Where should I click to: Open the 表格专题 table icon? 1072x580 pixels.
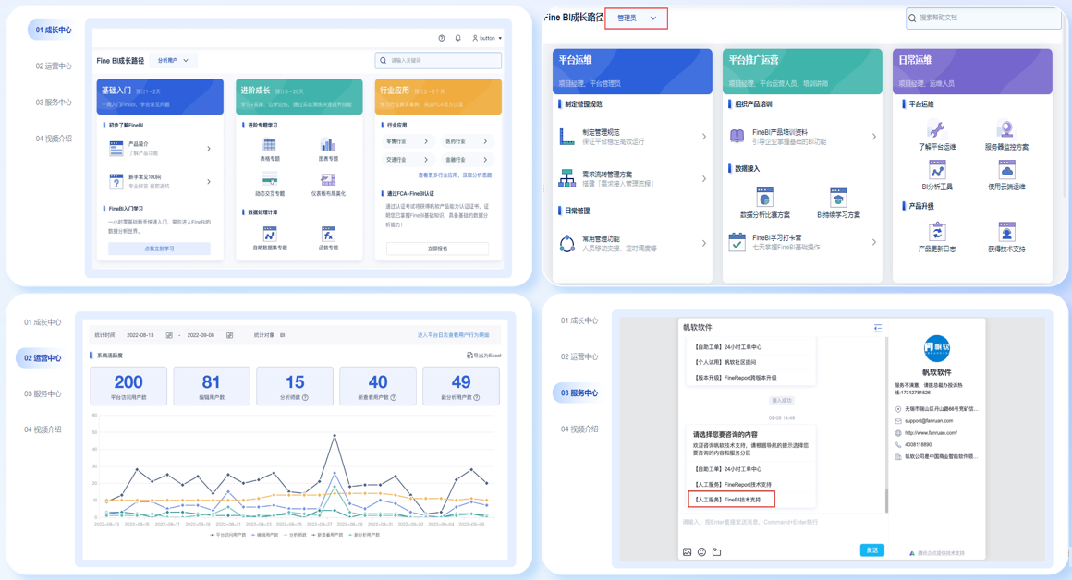[269, 145]
